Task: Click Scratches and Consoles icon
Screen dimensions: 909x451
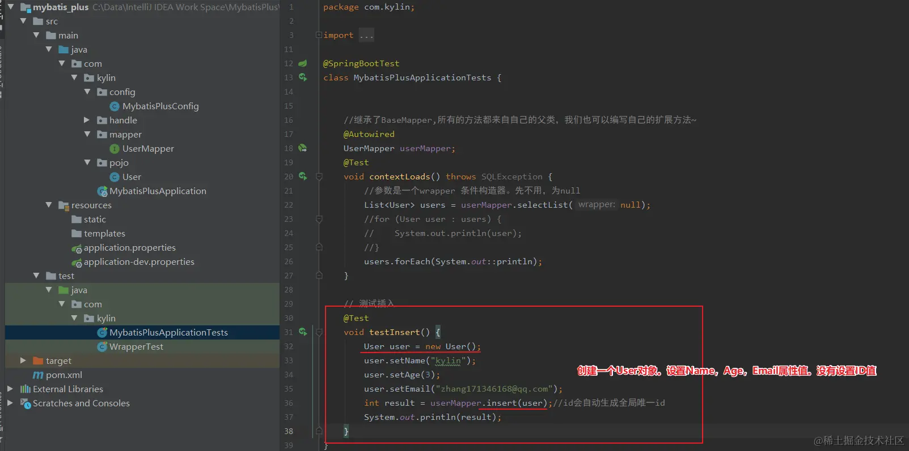Action: [26, 403]
